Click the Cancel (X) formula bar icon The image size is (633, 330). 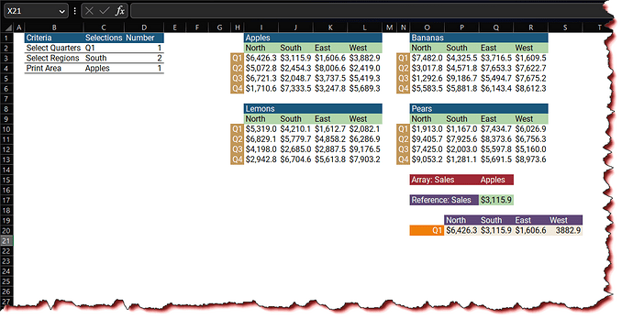click(x=90, y=11)
